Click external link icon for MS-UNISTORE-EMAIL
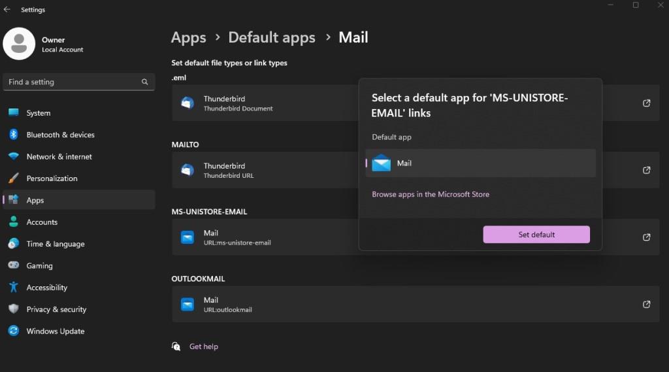 [646, 237]
